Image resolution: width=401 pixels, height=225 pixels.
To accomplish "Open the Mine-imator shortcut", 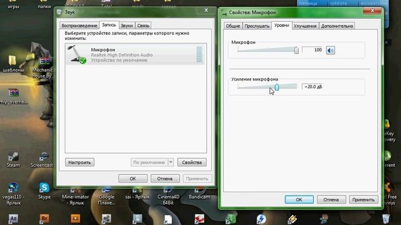I will pyautogui.click(x=75, y=190).
